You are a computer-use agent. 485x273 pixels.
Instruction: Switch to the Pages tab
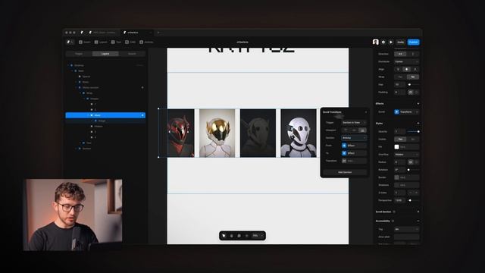[79, 54]
